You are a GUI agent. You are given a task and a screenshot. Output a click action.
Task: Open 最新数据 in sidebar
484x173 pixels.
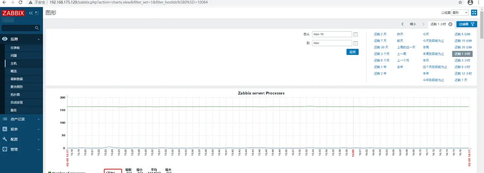coord(17,79)
